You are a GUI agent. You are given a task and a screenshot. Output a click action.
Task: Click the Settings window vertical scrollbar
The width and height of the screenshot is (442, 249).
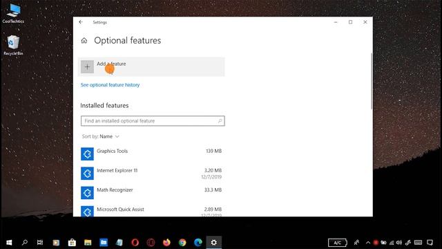[x=372, y=82]
